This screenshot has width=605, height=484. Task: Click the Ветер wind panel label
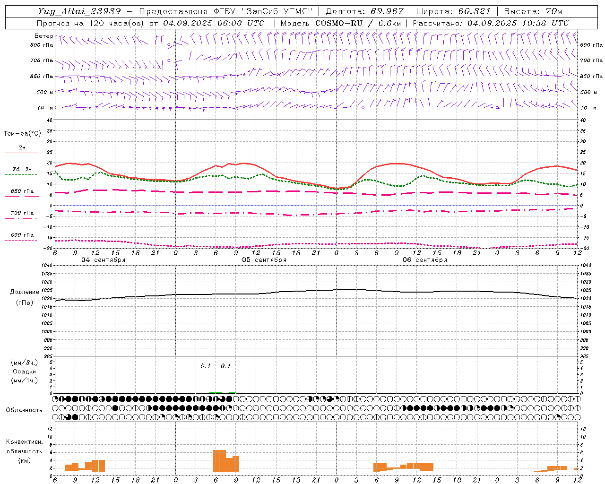43,36
